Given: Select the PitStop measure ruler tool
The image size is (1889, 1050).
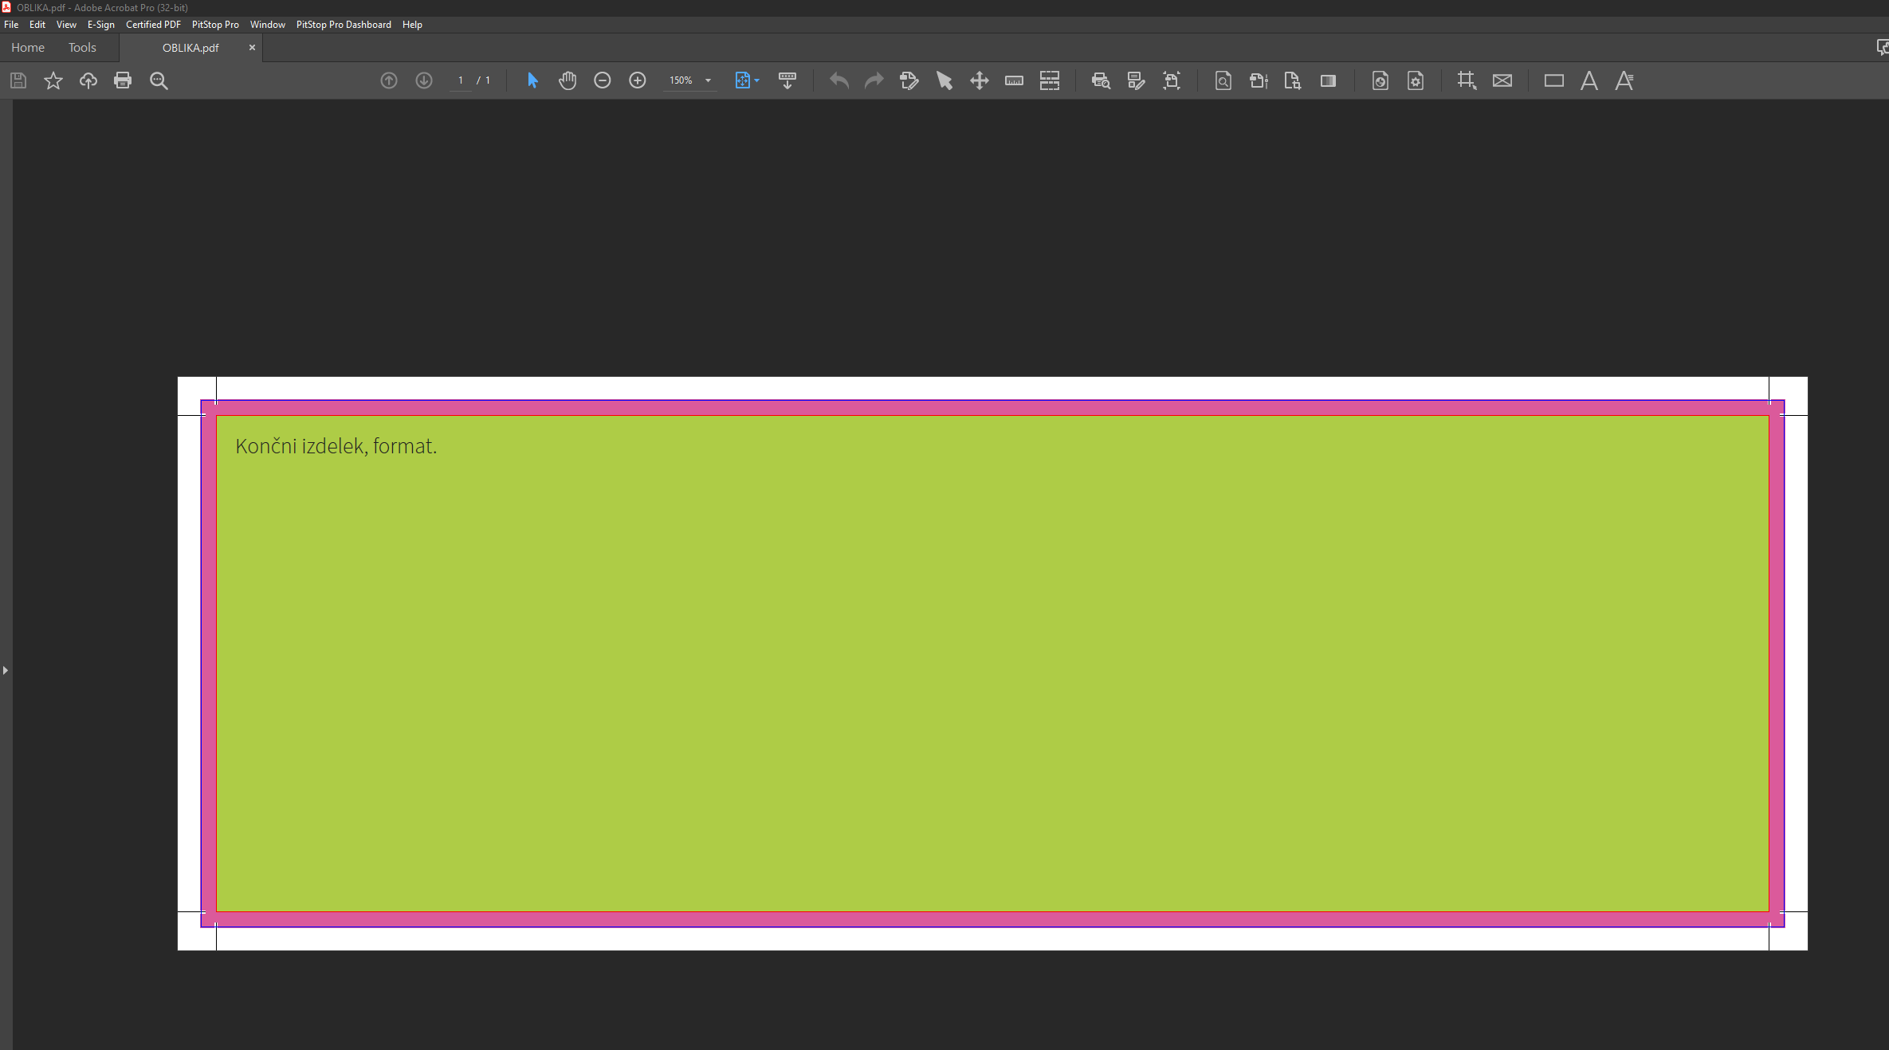Looking at the screenshot, I should point(1014,80).
